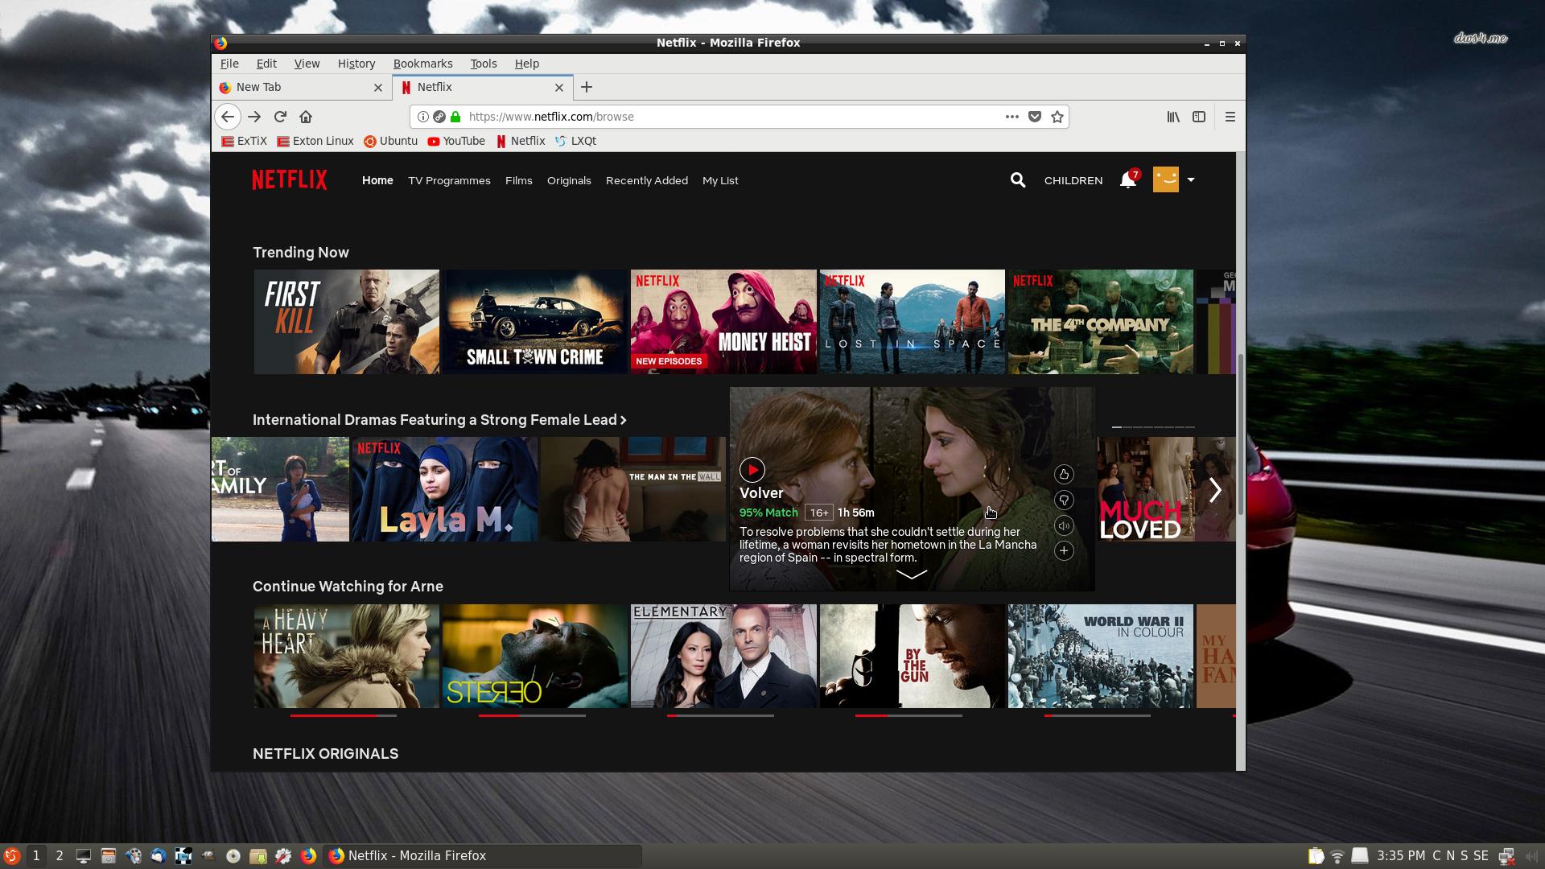Open Lost in Space thumbnail

pos(913,322)
